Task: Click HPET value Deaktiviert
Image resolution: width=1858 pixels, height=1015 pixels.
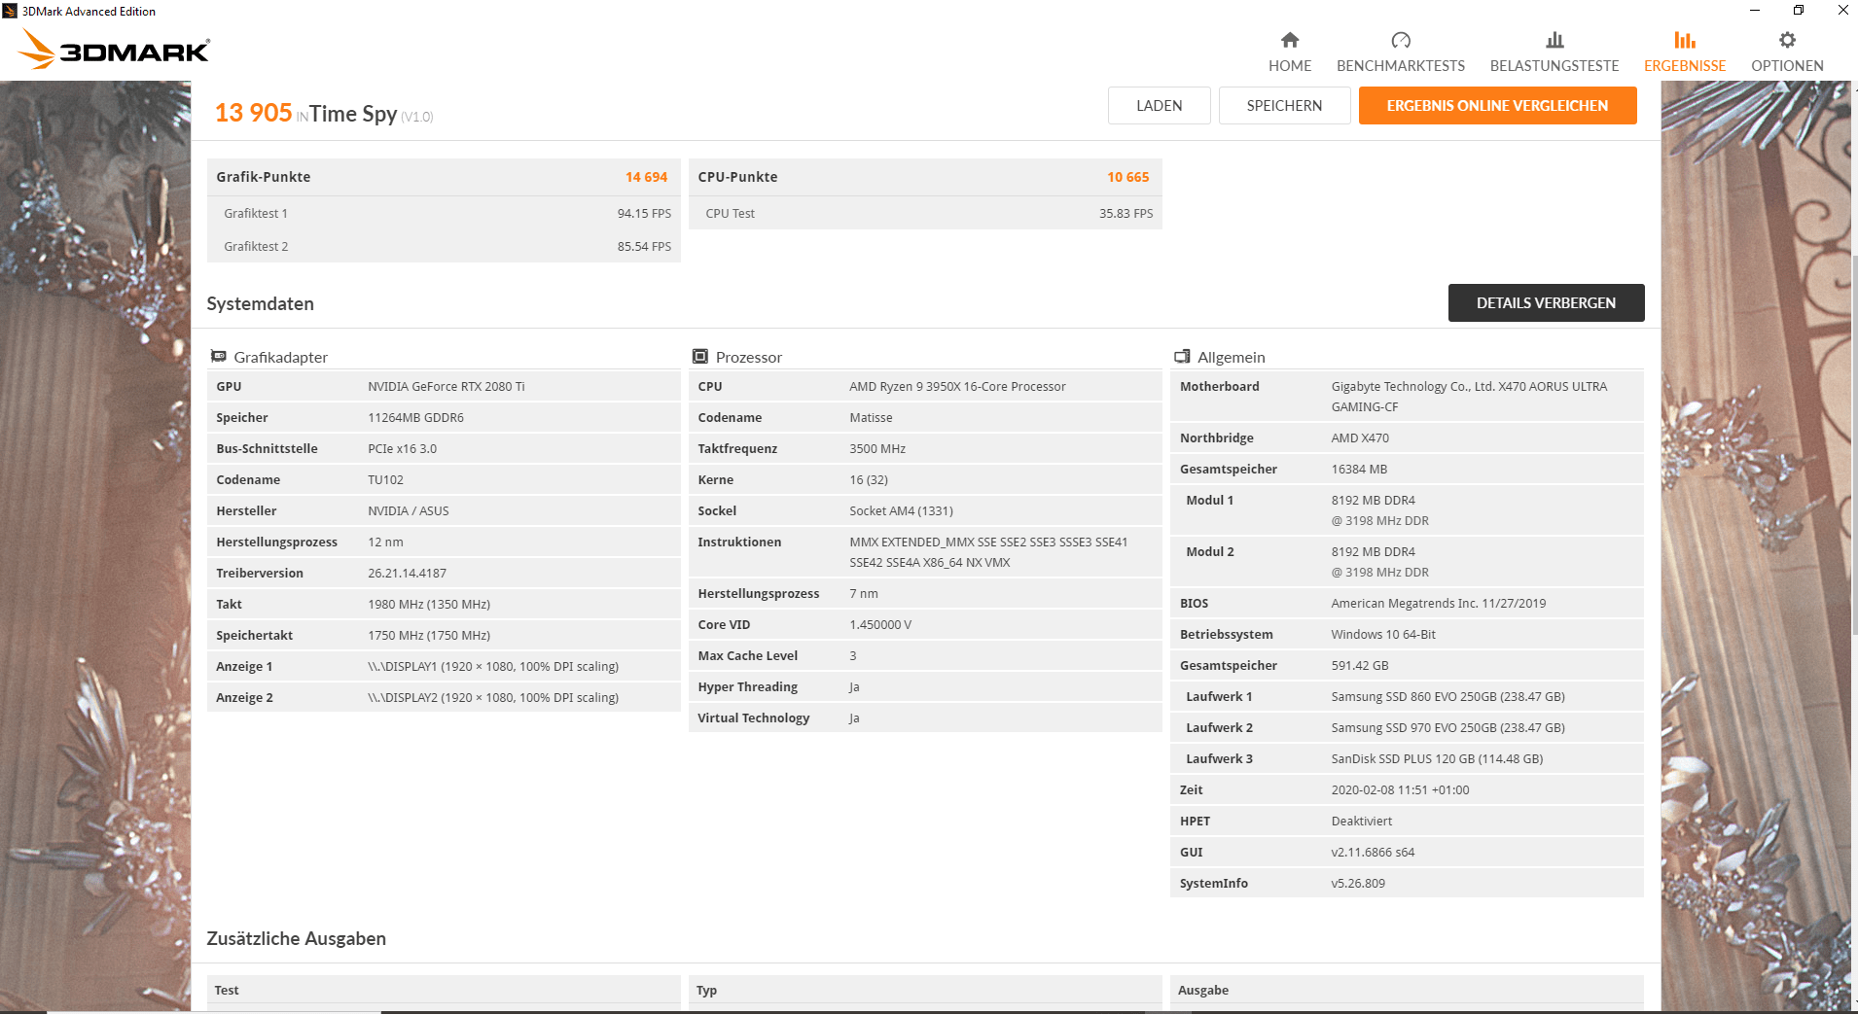Action: coord(1362,822)
